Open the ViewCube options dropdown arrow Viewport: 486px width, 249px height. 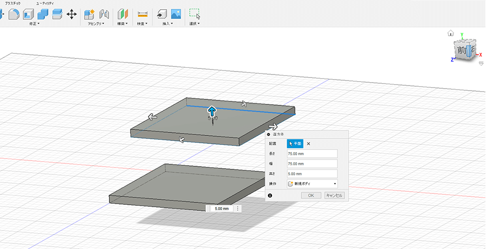click(481, 63)
